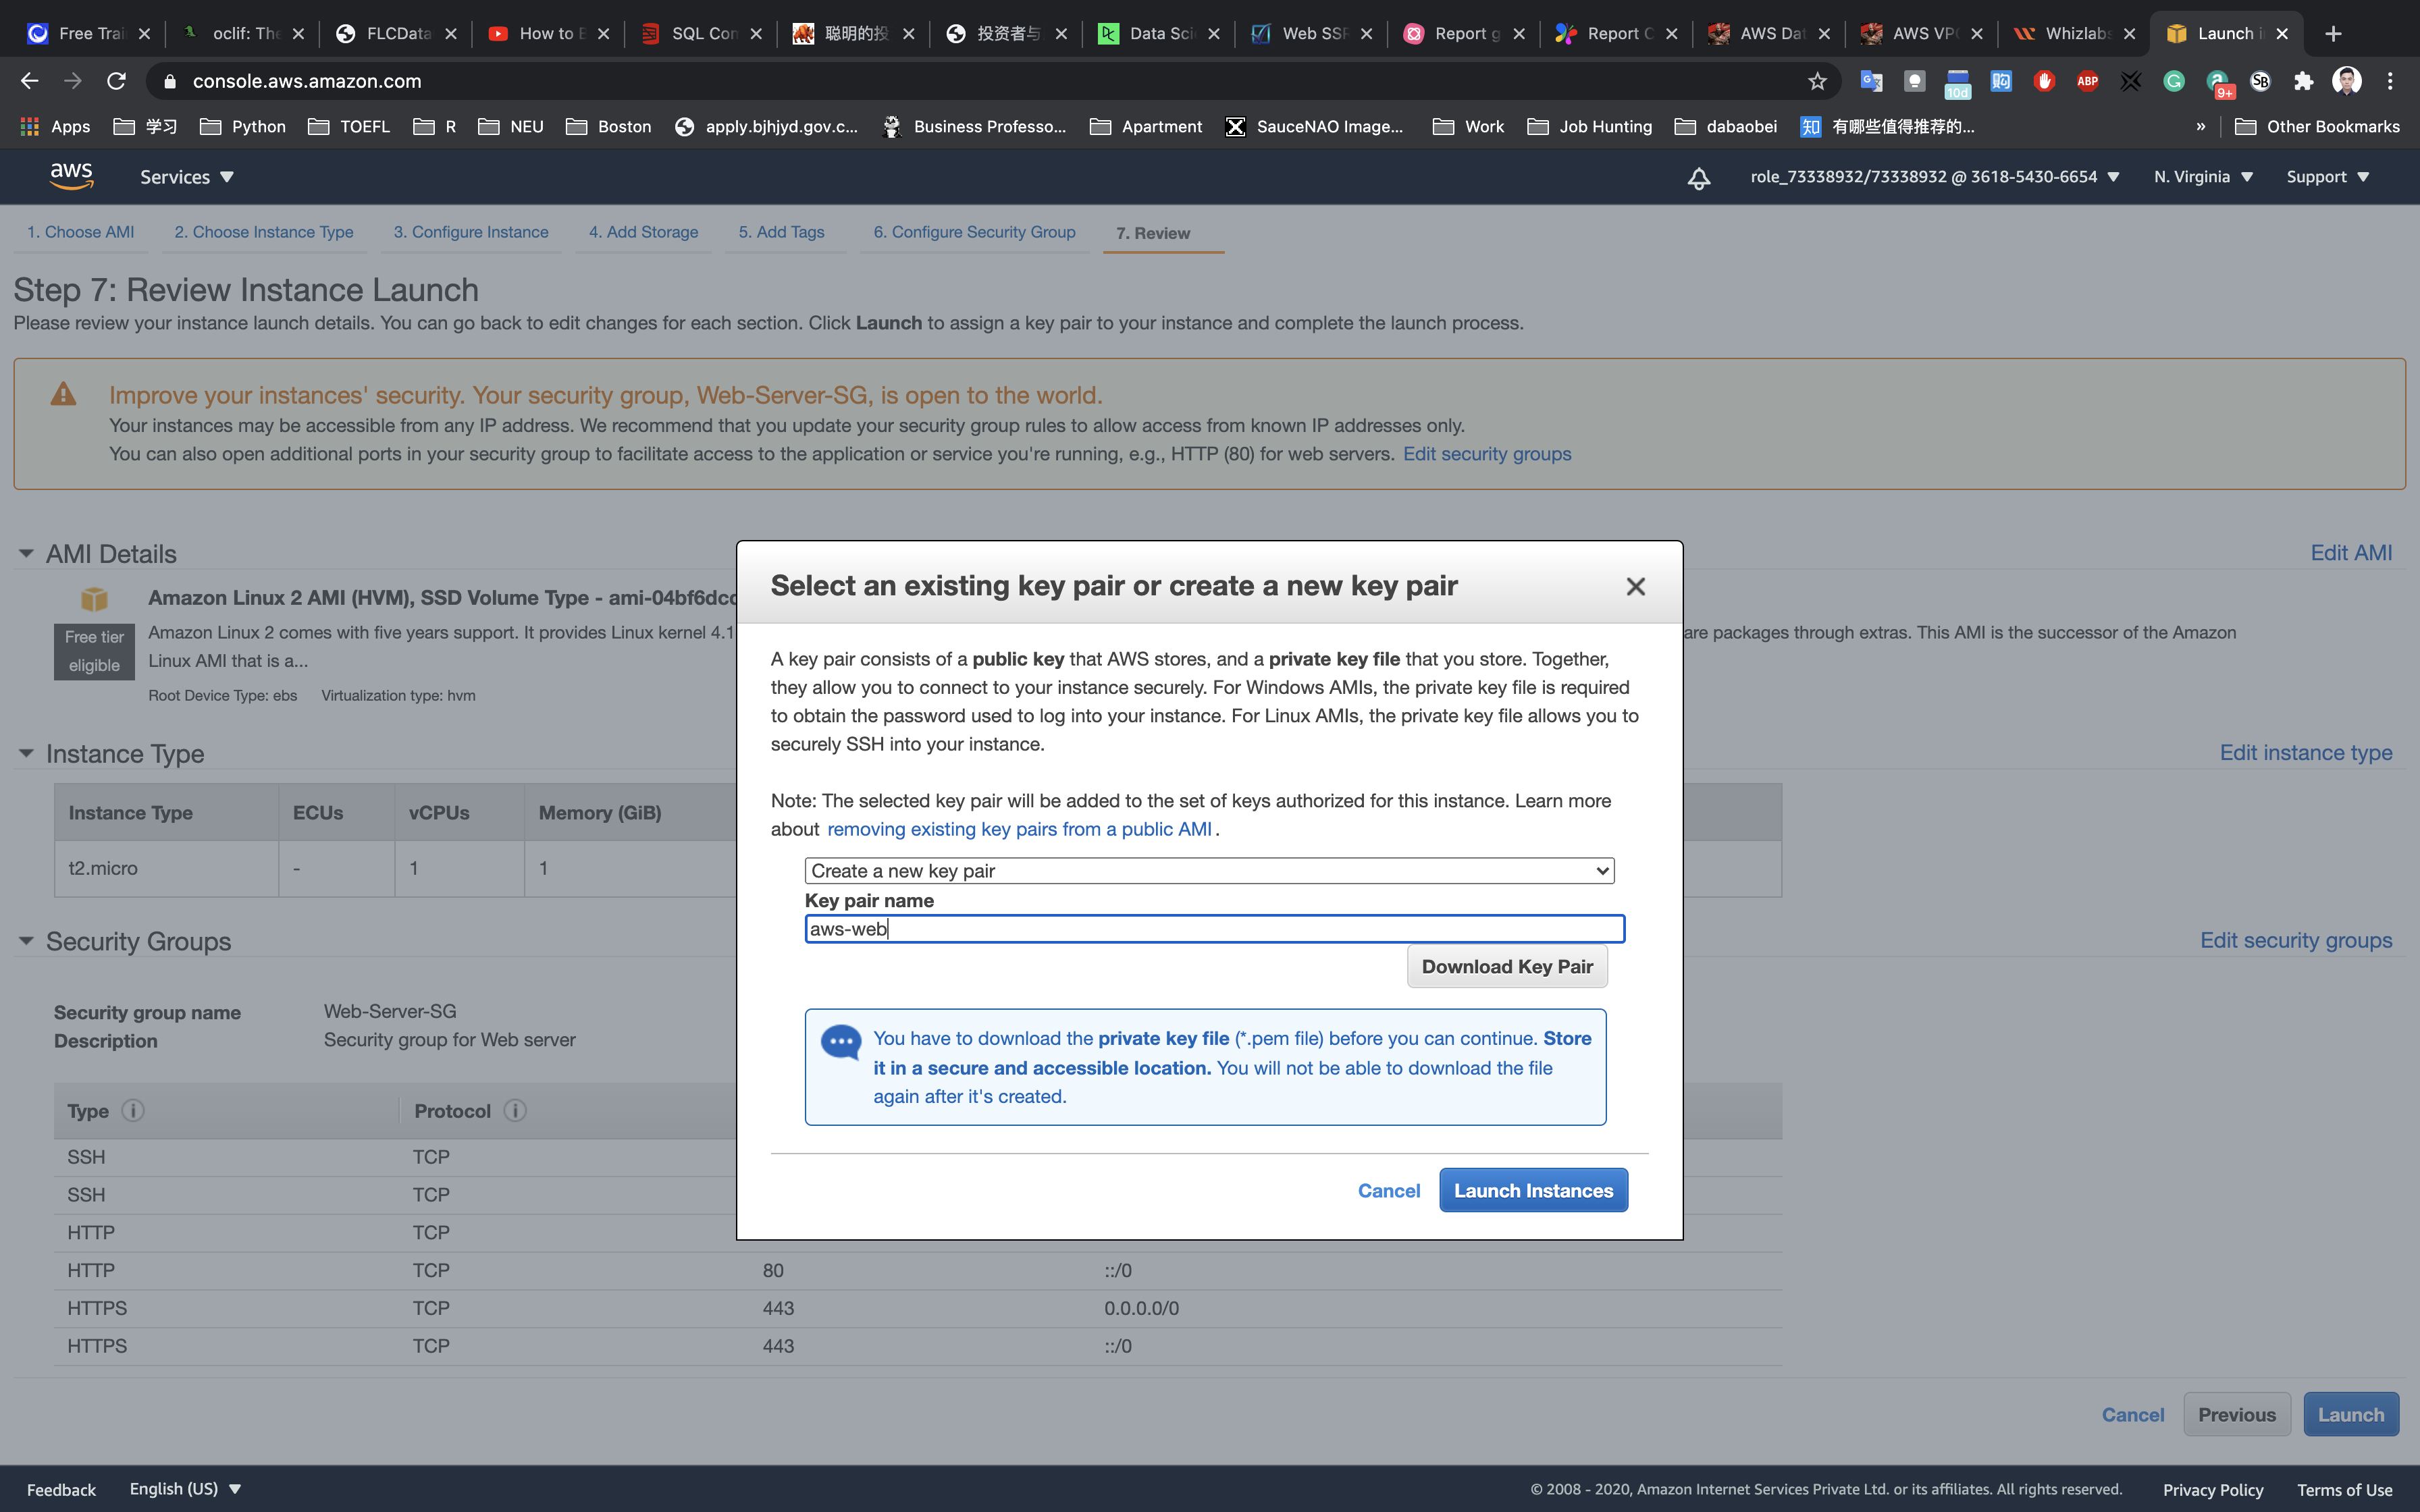The width and height of the screenshot is (2420, 1512).
Task: Click the Protocol column info icon
Action: tap(515, 1111)
